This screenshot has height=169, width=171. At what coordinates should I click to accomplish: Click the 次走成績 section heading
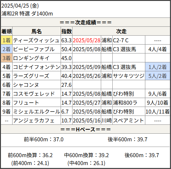point(86,22)
